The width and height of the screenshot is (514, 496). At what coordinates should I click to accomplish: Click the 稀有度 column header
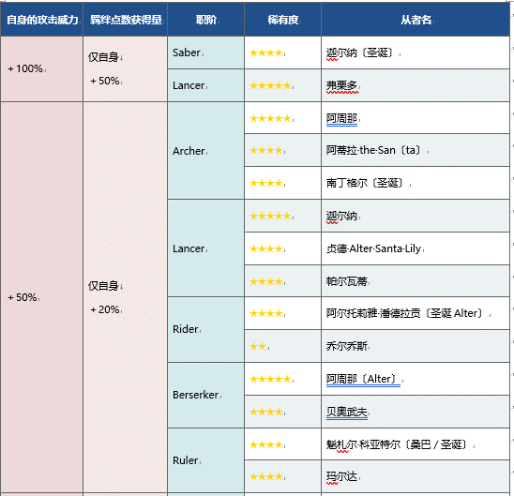[x=282, y=20]
